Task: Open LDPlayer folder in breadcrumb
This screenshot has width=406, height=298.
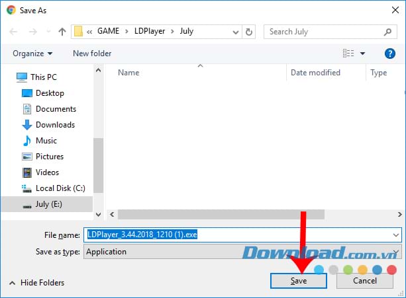Action: [150, 31]
